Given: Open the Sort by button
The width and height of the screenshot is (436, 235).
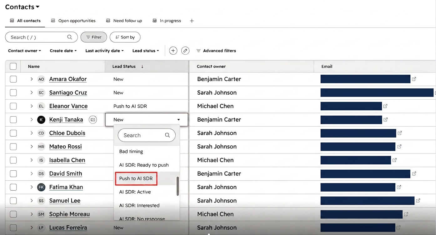Looking at the screenshot, I should 125,37.
